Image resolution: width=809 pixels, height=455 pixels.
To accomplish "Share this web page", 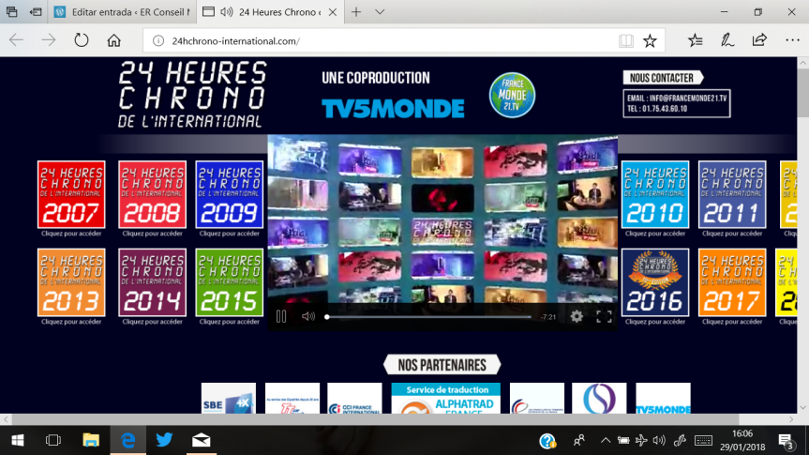I will [x=759, y=40].
